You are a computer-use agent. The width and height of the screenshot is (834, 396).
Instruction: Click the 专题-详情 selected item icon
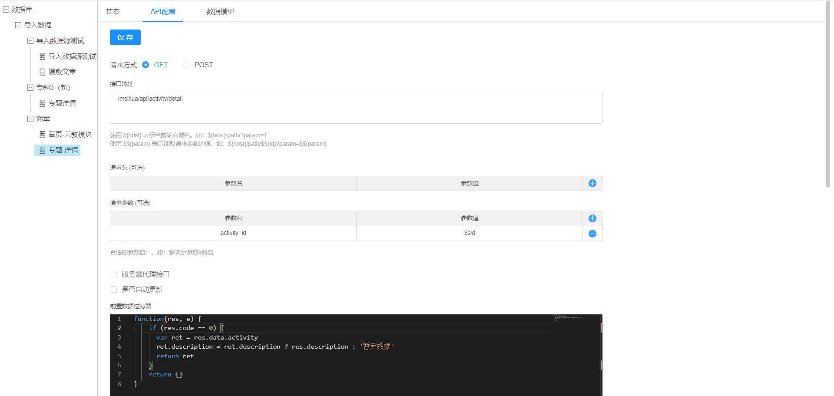43,150
